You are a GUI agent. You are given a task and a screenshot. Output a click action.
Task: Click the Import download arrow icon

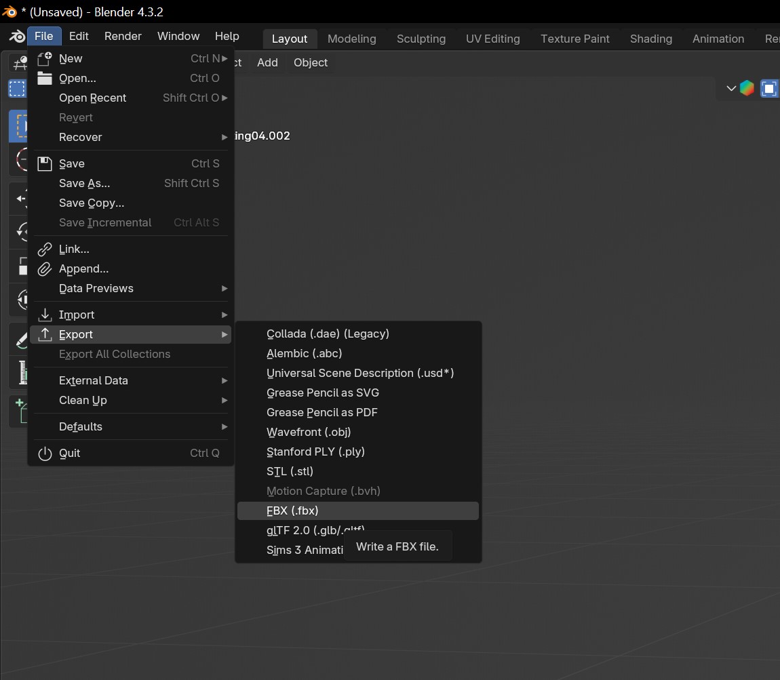click(x=45, y=315)
